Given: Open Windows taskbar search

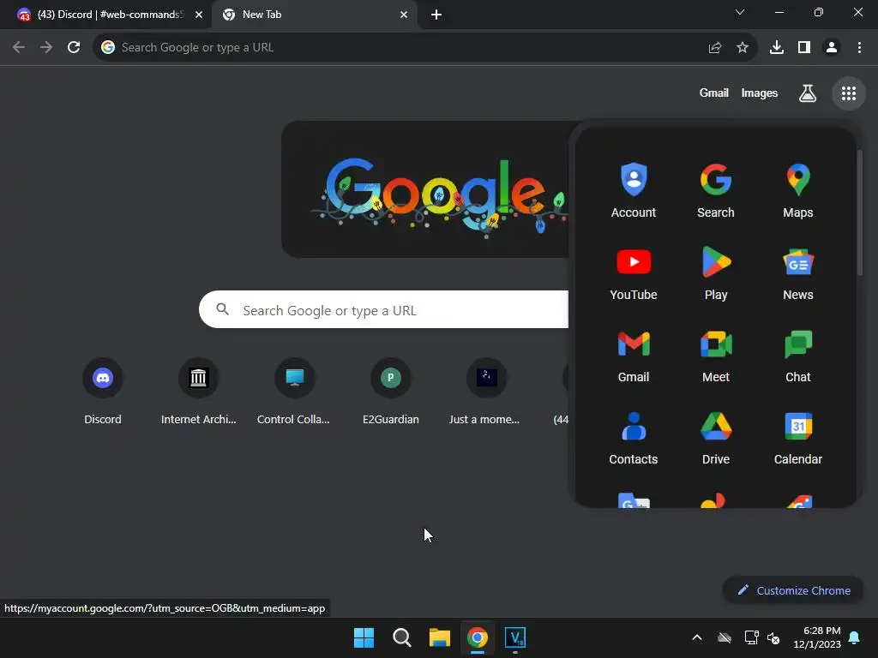Looking at the screenshot, I should (401, 637).
